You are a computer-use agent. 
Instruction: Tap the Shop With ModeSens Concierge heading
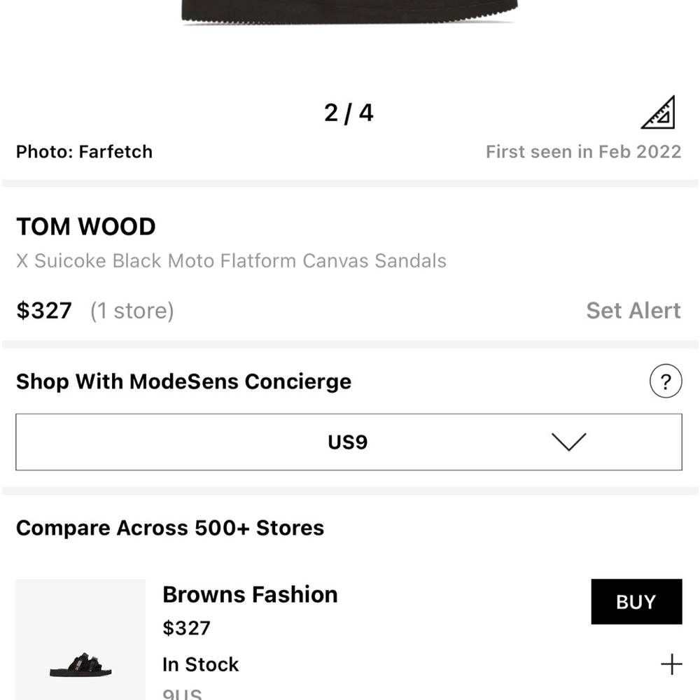pyautogui.click(x=183, y=381)
